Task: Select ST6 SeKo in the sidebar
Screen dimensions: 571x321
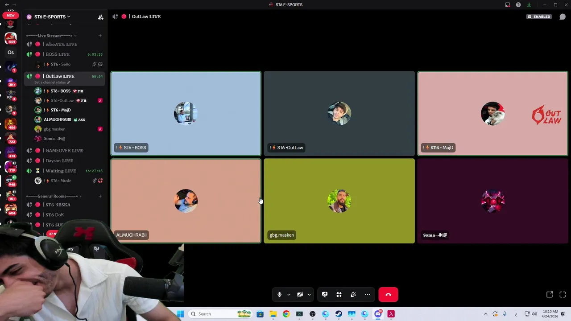Action: click(69, 64)
